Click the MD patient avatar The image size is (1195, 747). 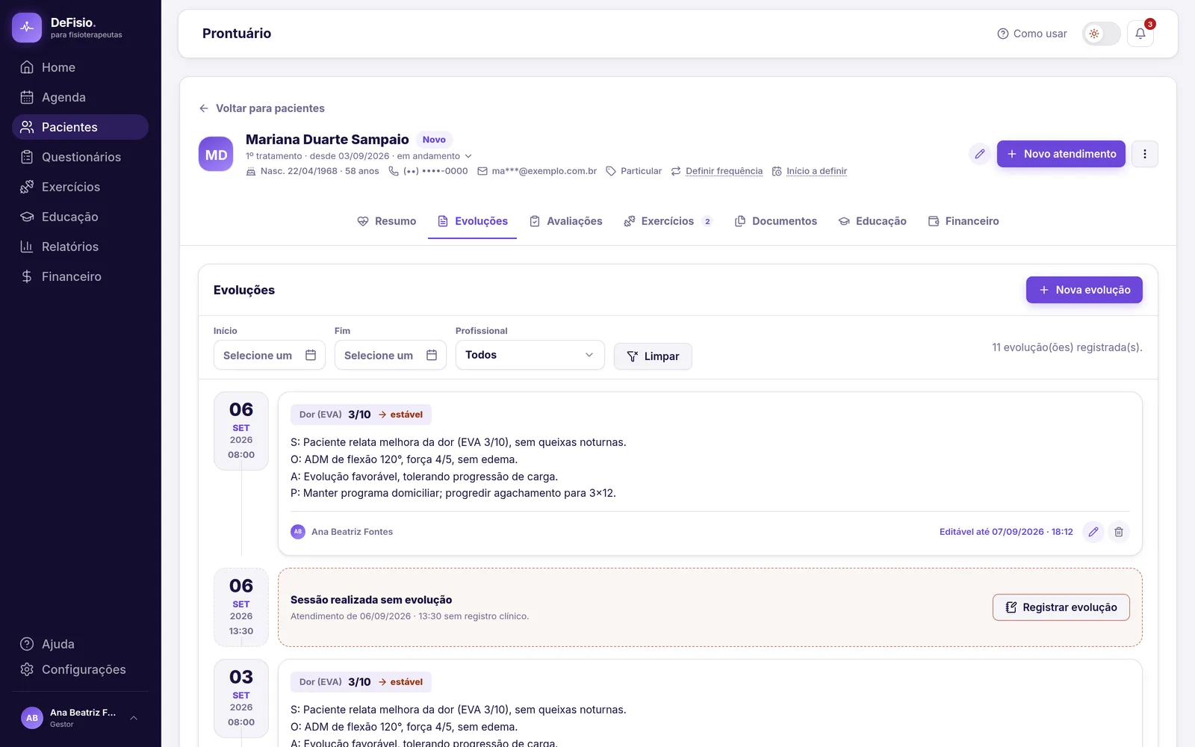click(x=216, y=154)
